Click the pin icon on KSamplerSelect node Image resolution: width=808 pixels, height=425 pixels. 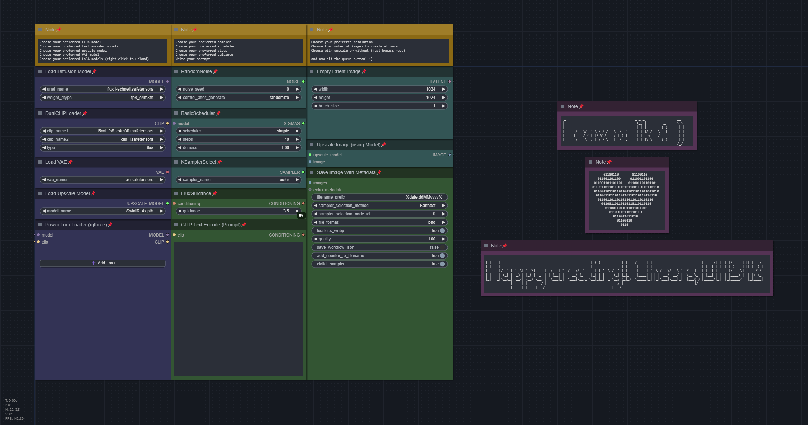click(x=219, y=162)
